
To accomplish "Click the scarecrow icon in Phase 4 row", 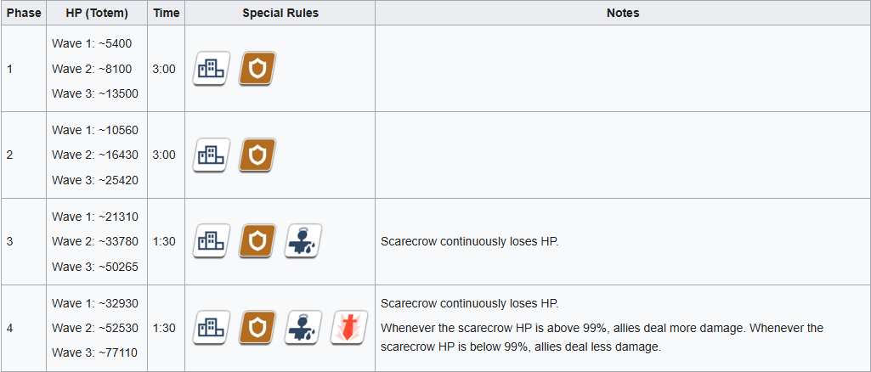I will pos(303,328).
